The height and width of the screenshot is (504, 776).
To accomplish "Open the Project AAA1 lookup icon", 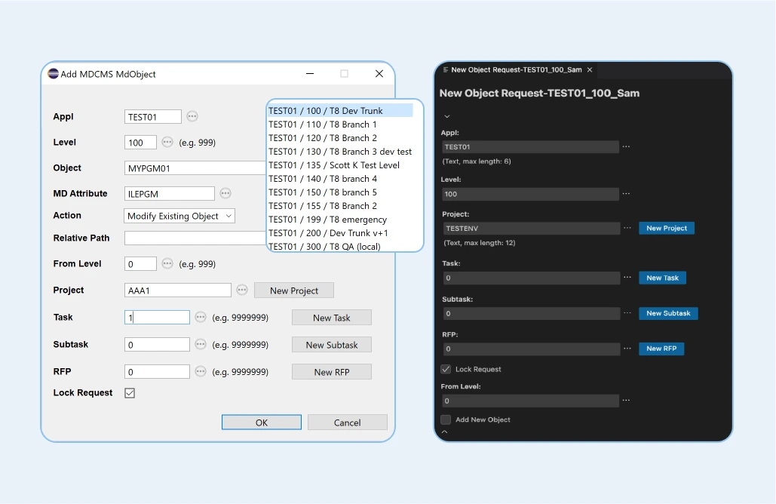I will click(242, 290).
